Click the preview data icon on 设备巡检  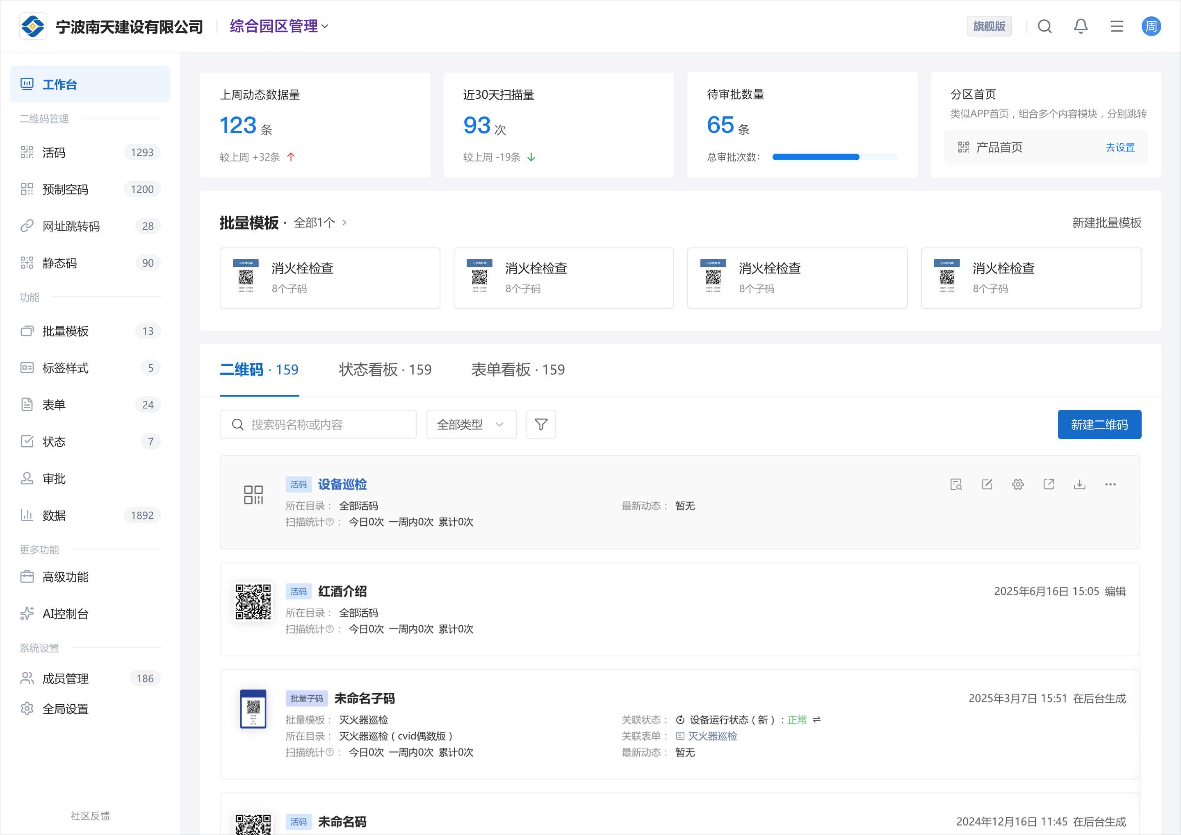click(x=955, y=484)
